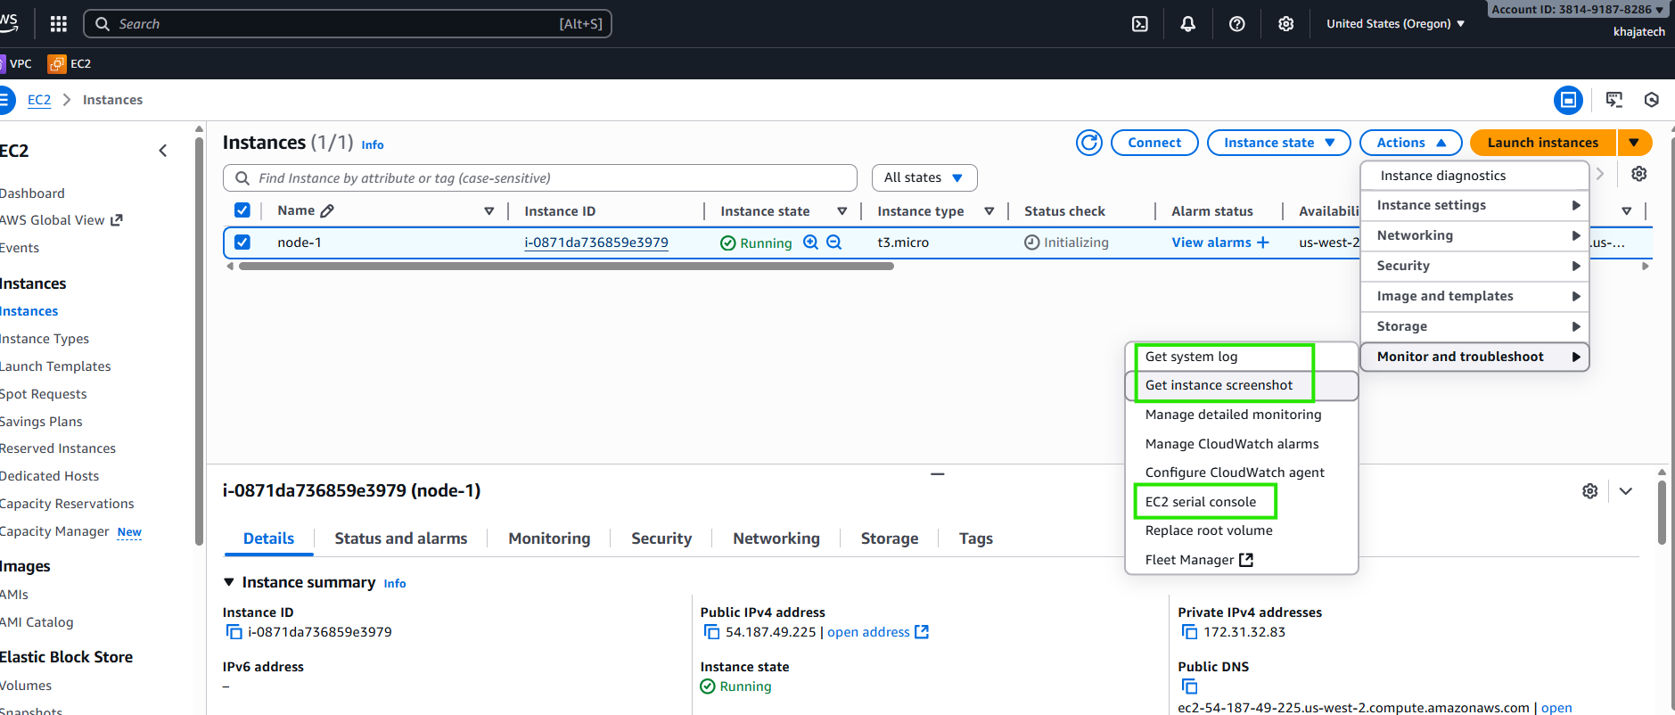Refresh the instances list
The width and height of the screenshot is (1675, 715).
click(x=1089, y=143)
